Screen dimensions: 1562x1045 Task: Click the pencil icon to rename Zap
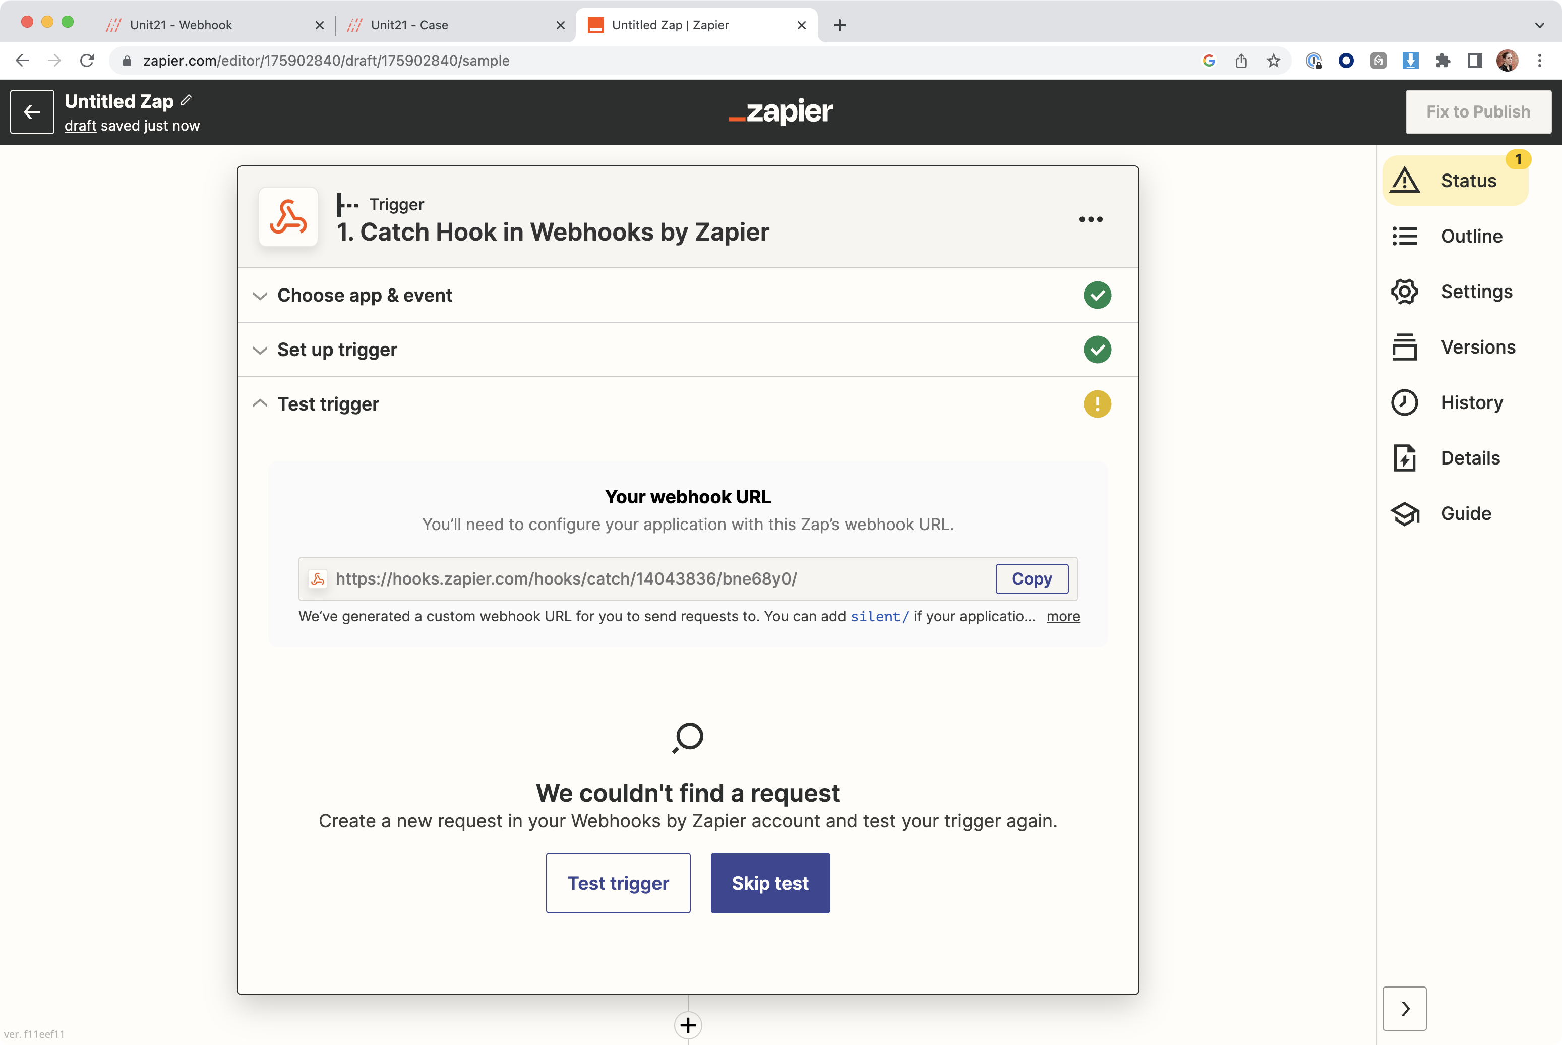click(187, 100)
